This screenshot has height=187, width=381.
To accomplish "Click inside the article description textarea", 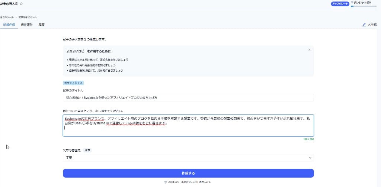I will point(188,126).
